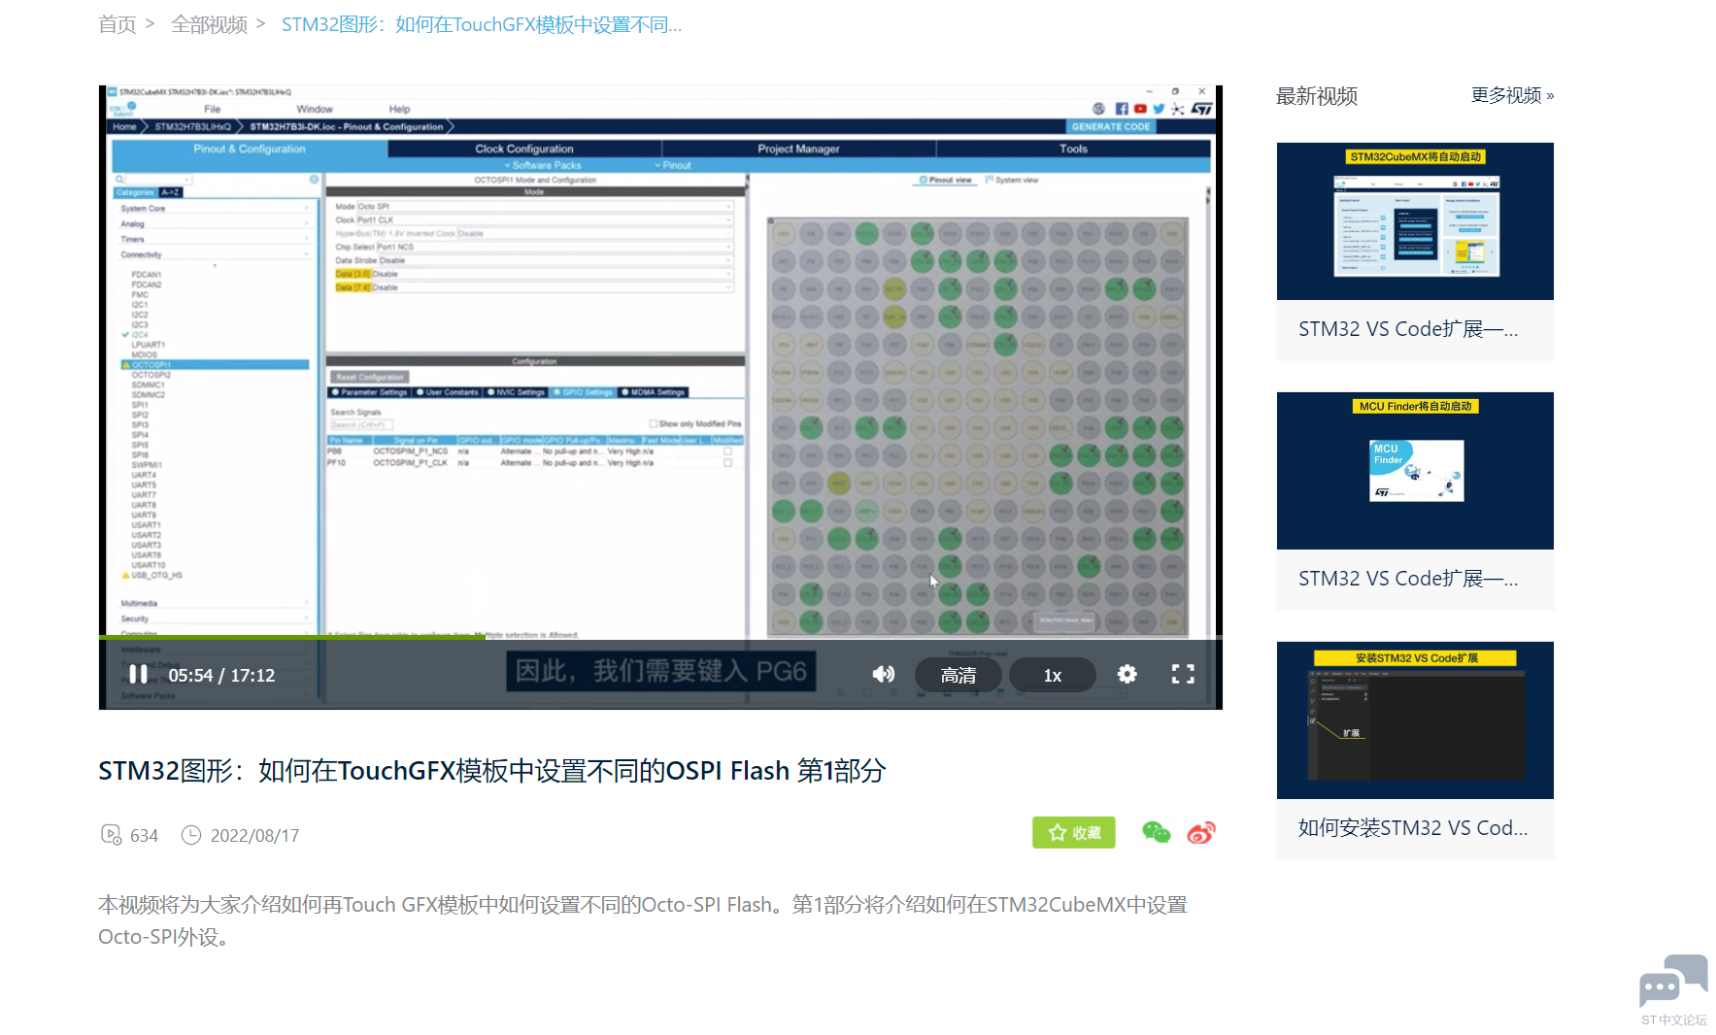The height and width of the screenshot is (1035, 1716).
Task: Open the MCU Finder将自动启动 video thumbnail
Action: click(x=1415, y=471)
